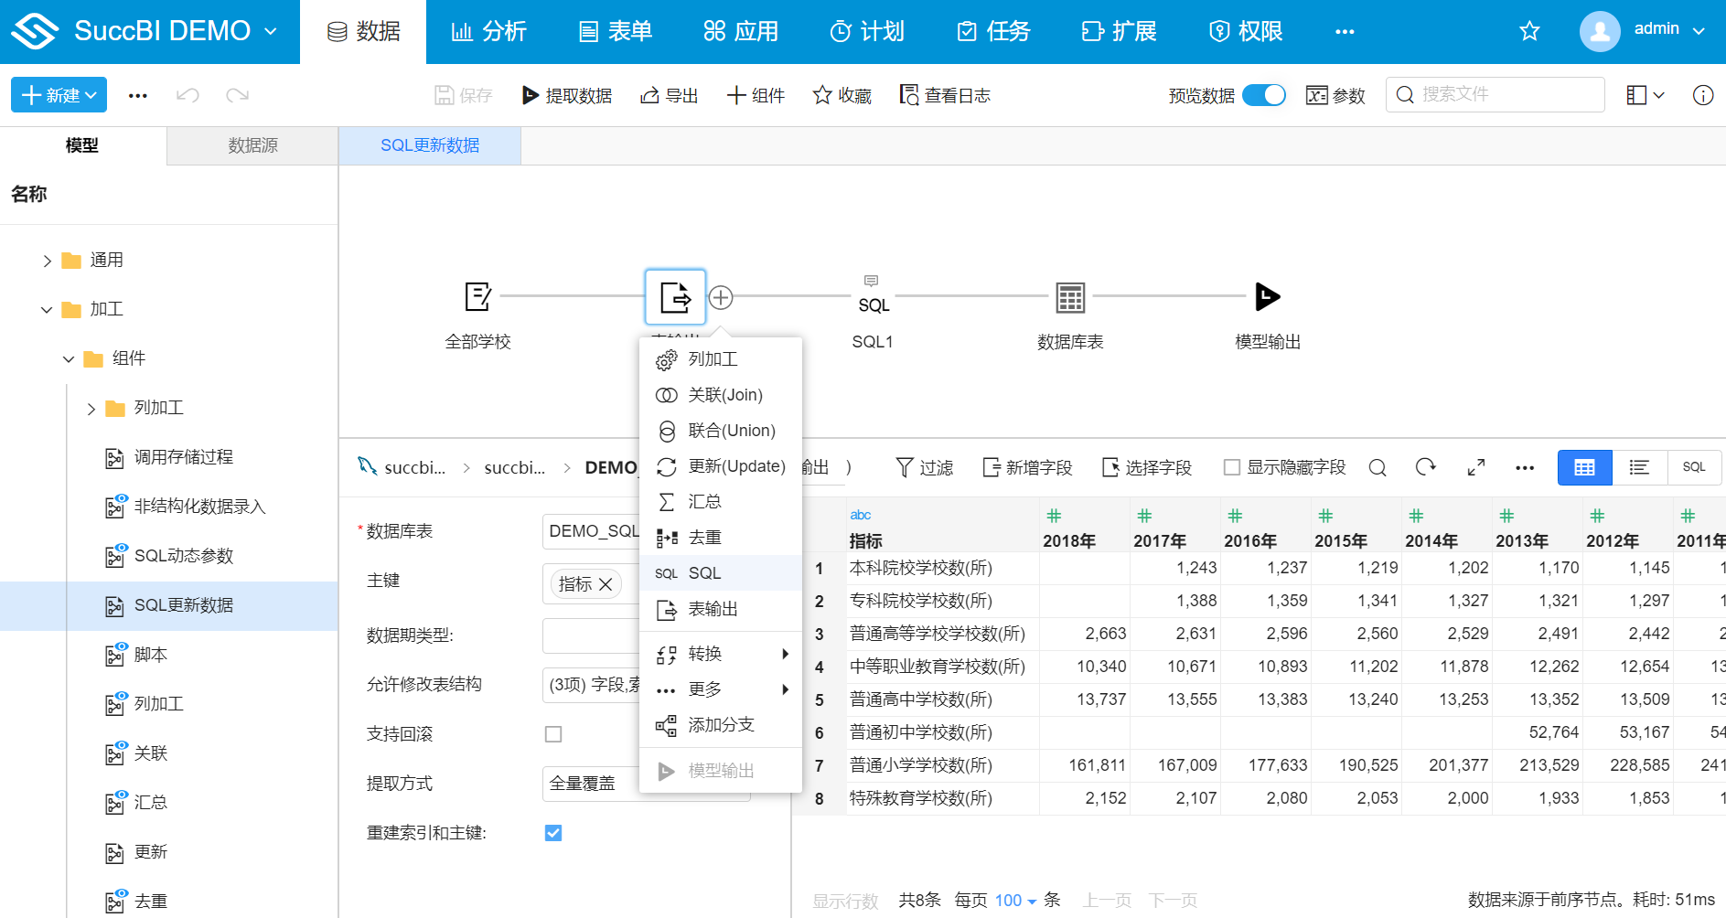Image resolution: width=1726 pixels, height=918 pixels.
Task: Toggle the 预览数据 switch
Action: pos(1264,95)
